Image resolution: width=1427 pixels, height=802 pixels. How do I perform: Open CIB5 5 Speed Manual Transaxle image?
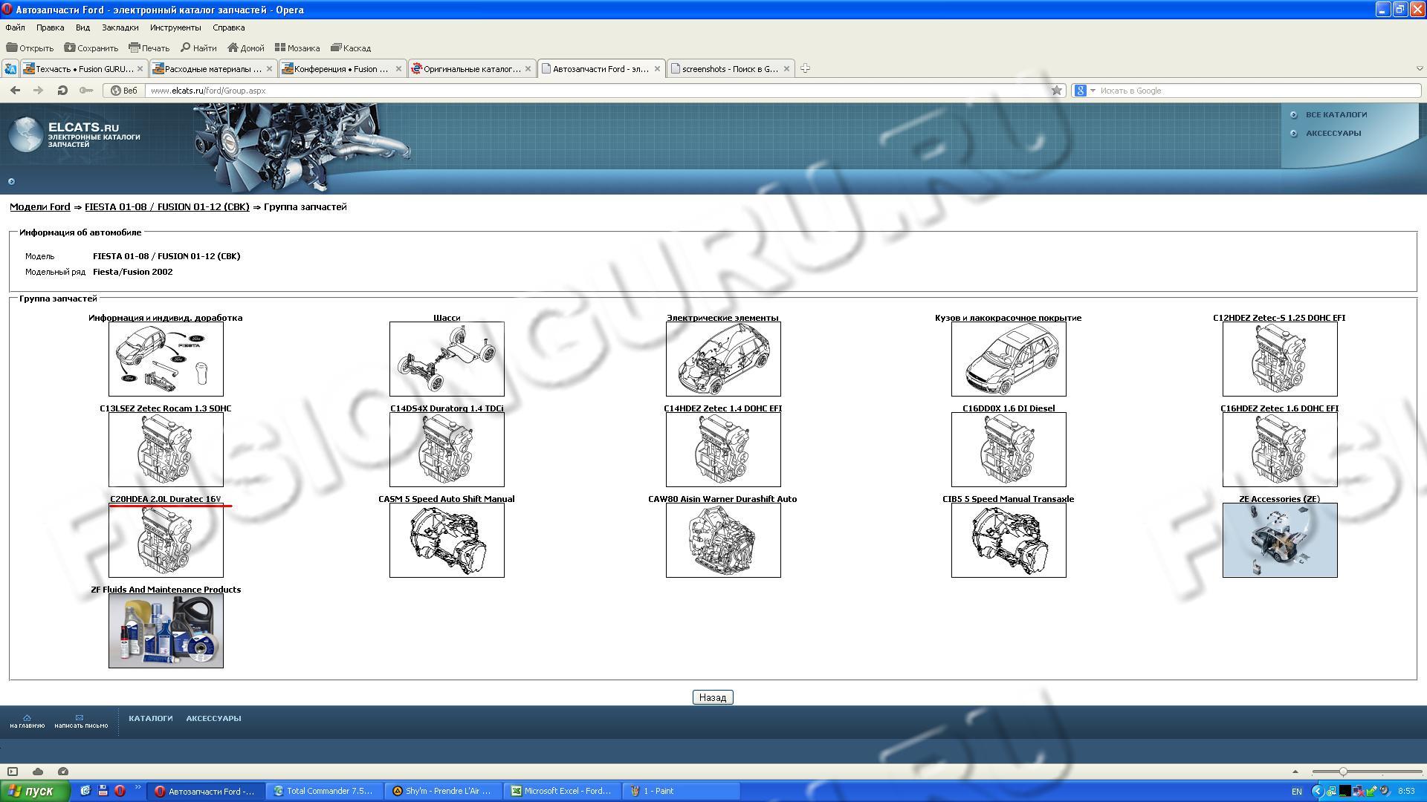(x=1009, y=540)
